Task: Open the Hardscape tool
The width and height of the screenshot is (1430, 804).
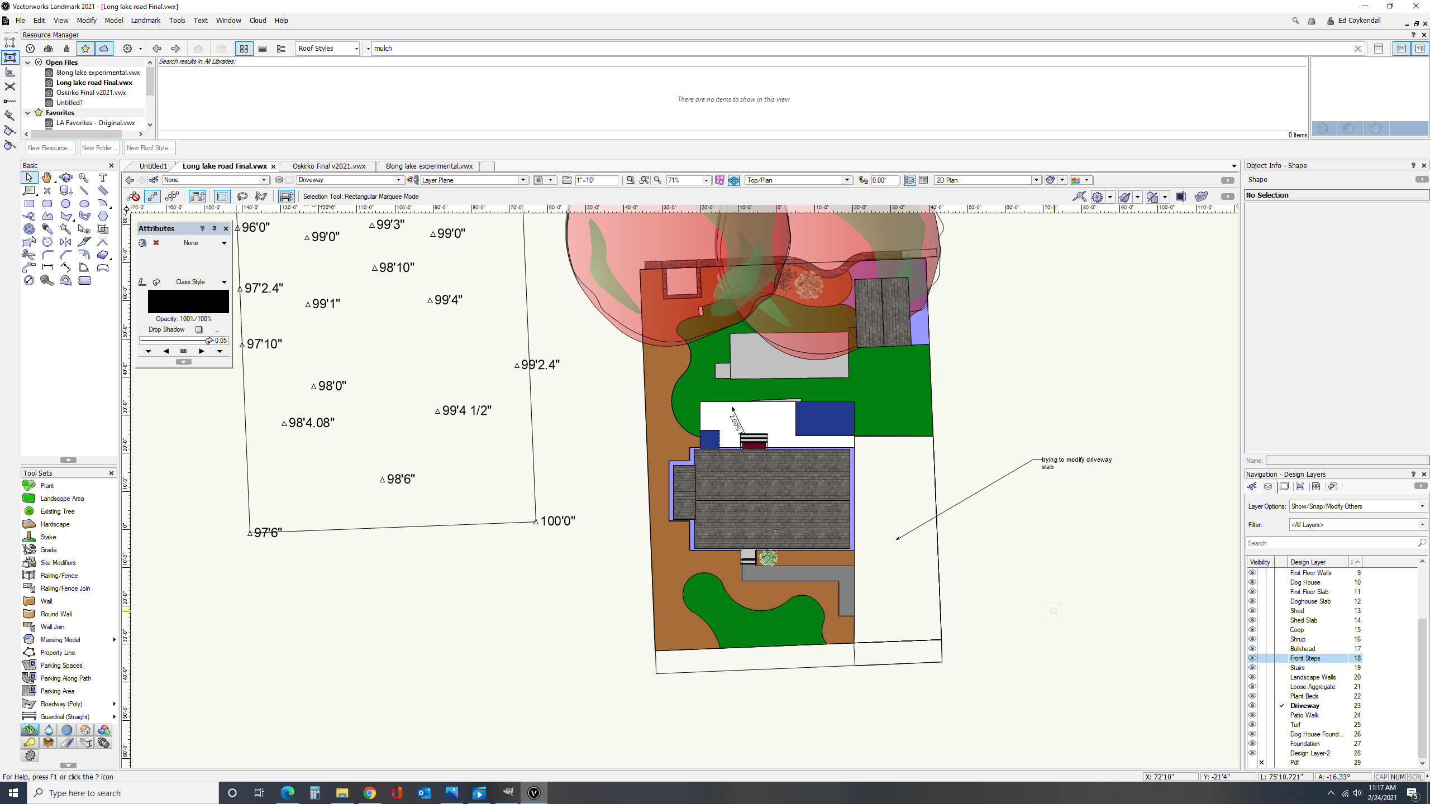Action: 55,524
